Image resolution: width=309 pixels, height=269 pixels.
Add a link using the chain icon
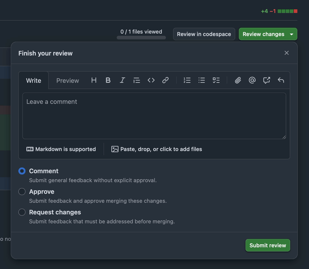point(165,80)
